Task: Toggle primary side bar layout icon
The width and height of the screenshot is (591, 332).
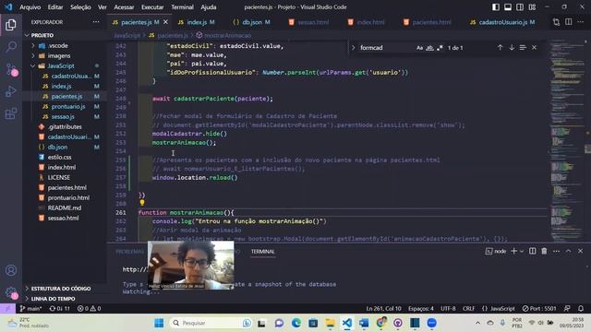Action: tap(496, 6)
